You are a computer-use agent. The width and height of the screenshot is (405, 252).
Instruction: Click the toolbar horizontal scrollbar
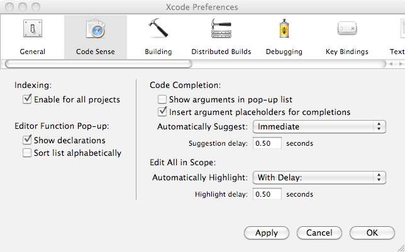click(98, 63)
